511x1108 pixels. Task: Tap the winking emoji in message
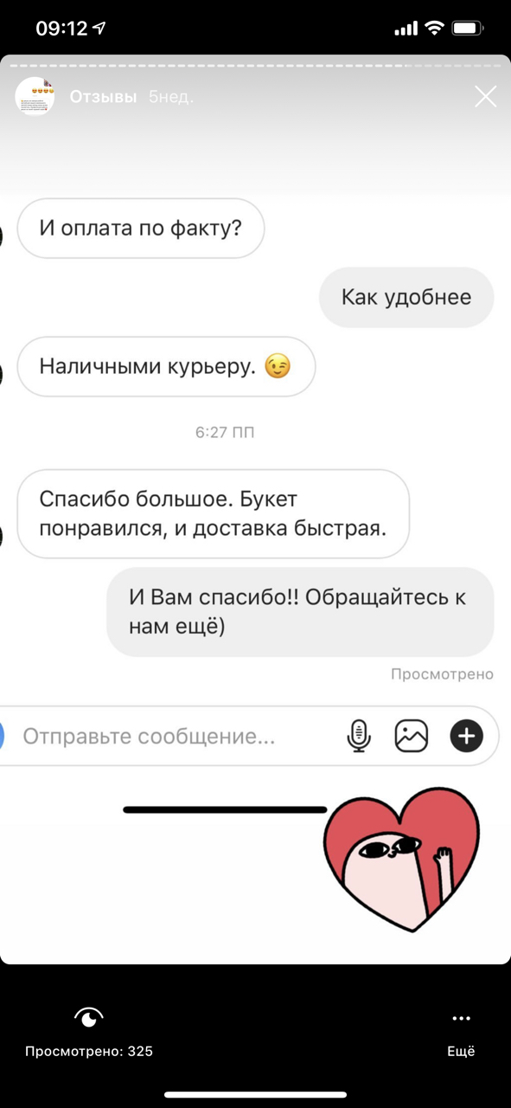[x=278, y=367]
